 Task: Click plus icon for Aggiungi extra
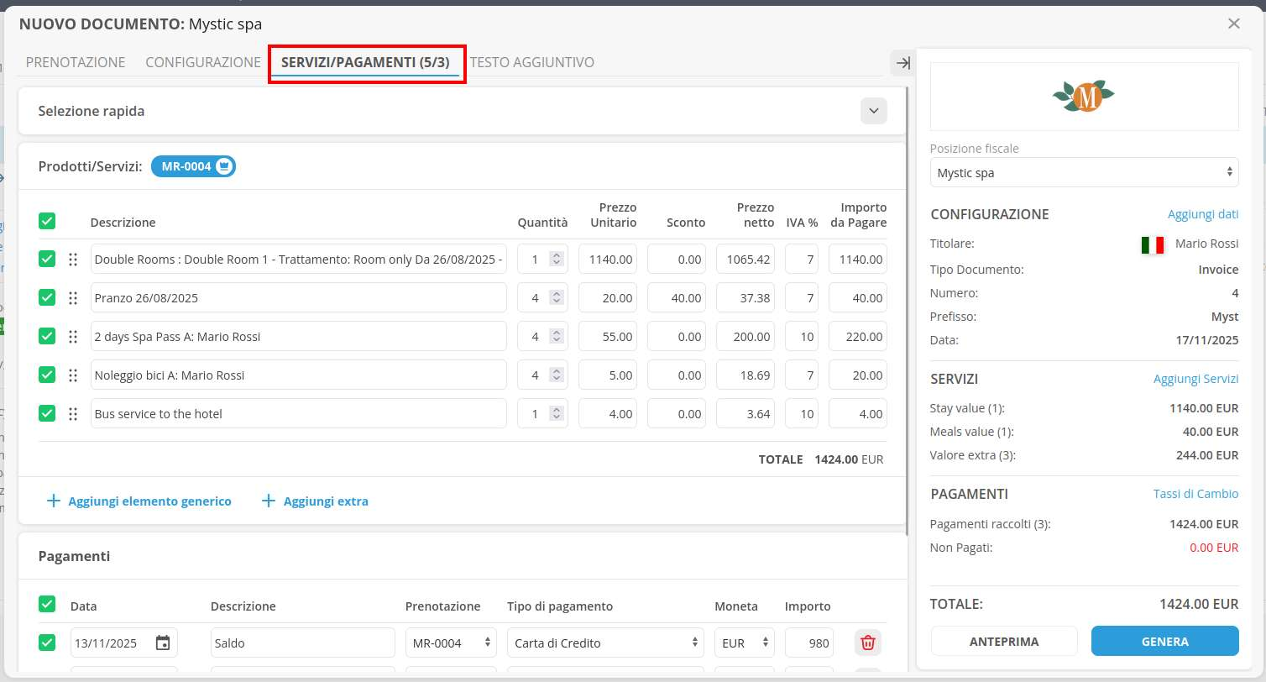click(x=269, y=501)
